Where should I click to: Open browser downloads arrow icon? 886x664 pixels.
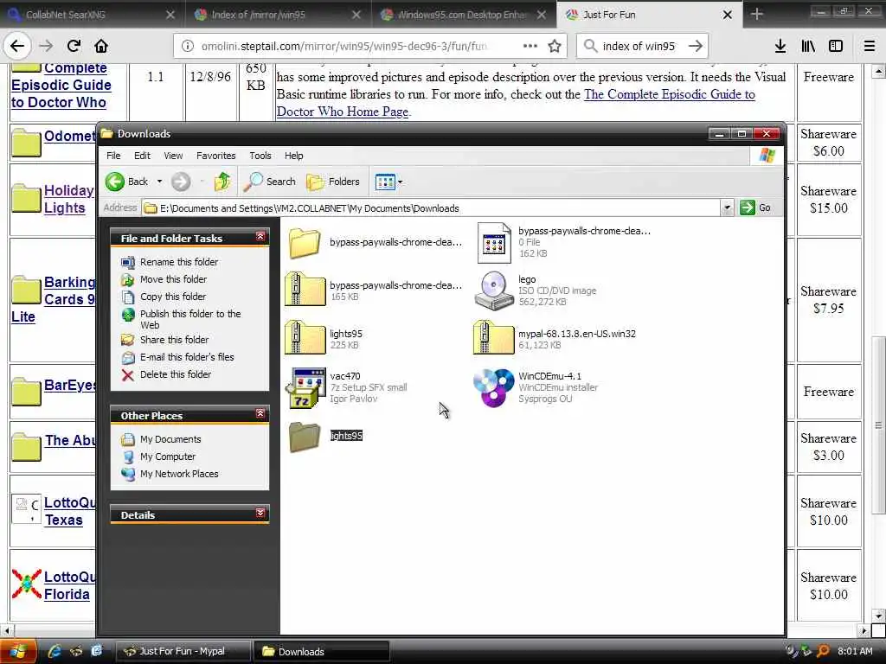780,46
